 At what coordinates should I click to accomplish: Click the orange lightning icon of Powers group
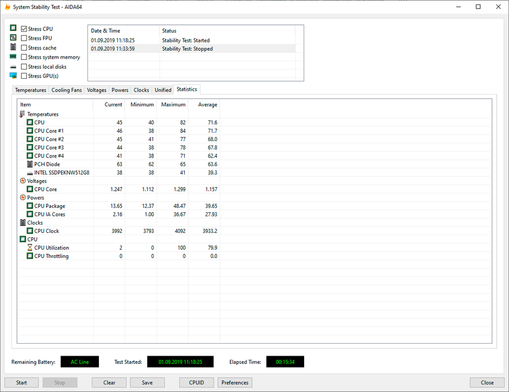click(23, 197)
